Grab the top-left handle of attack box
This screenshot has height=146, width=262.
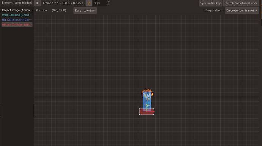click(x=140, y=109)
